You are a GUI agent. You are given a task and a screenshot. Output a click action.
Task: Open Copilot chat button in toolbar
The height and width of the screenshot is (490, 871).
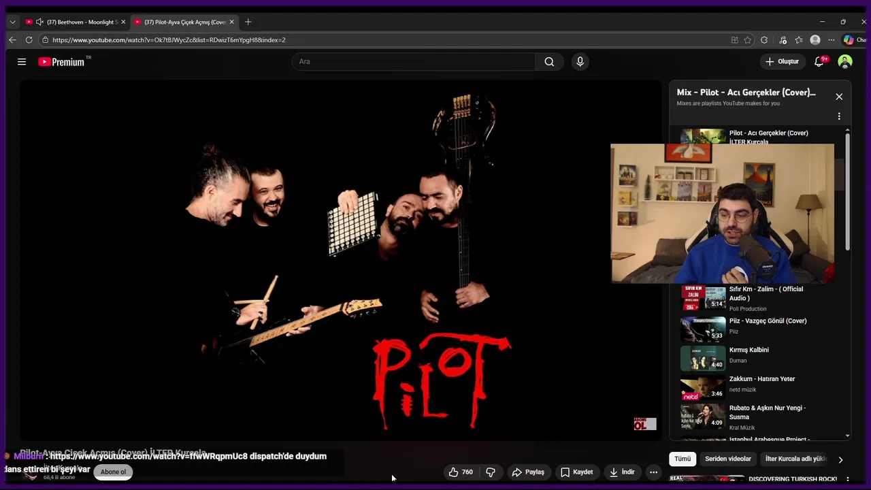pos(854,40)
